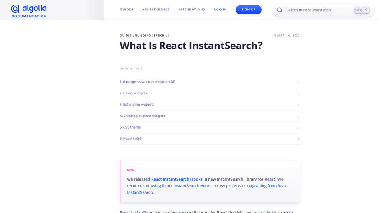
Task: Click the Algolia logo icon
Action: point(15,9)
